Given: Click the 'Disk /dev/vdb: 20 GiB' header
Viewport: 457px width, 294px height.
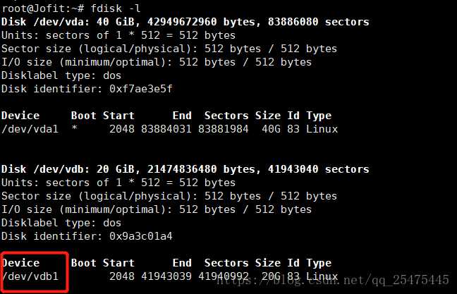Looking at the screenshot, I should (x=70, y=169).
